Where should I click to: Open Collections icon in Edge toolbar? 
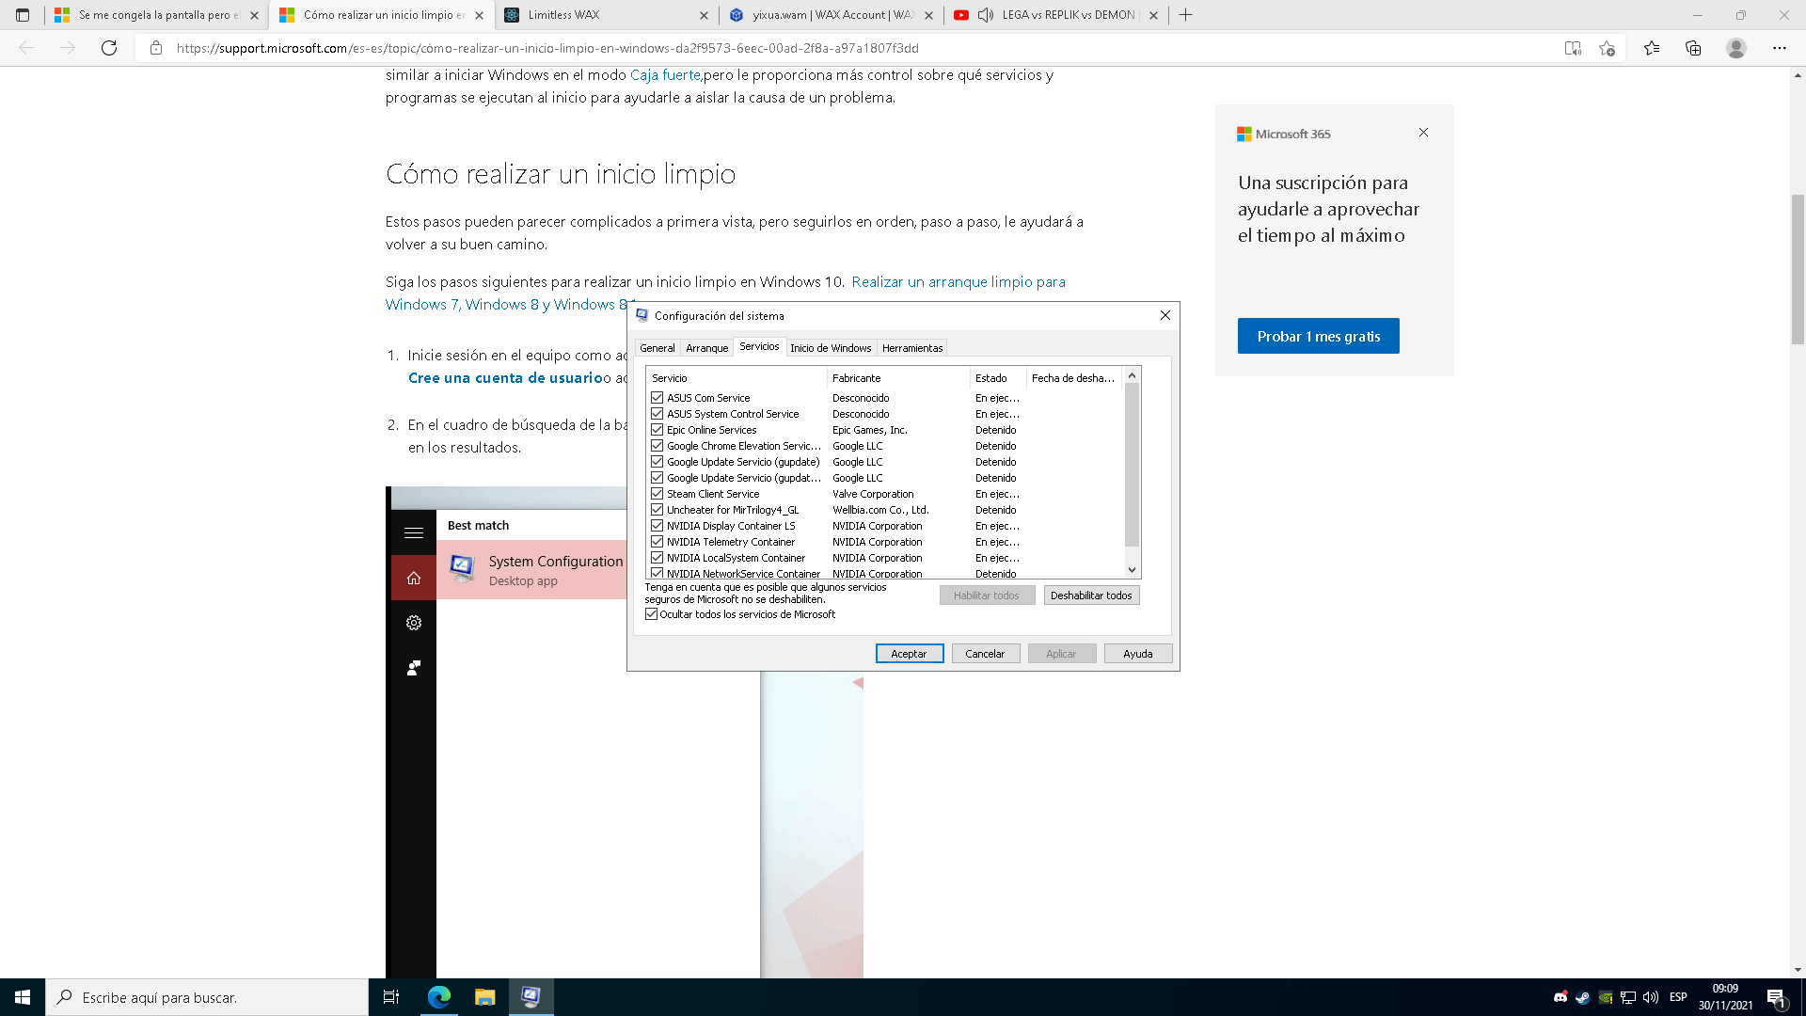pos(1693,48)
